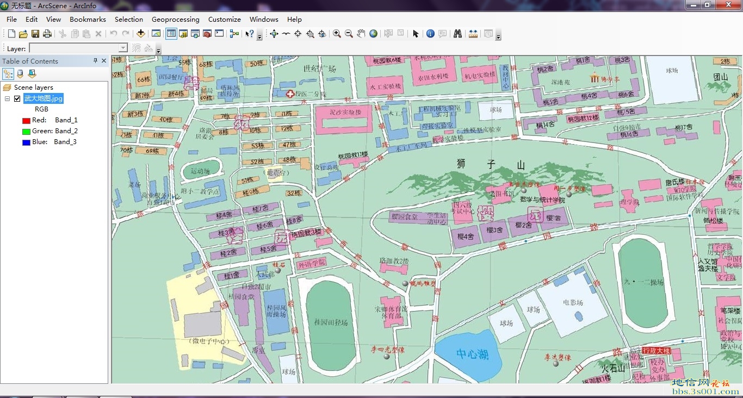Select the Pan hand tool
The width and height of the screenshot is (743, 398).
(x=361, y=34)
